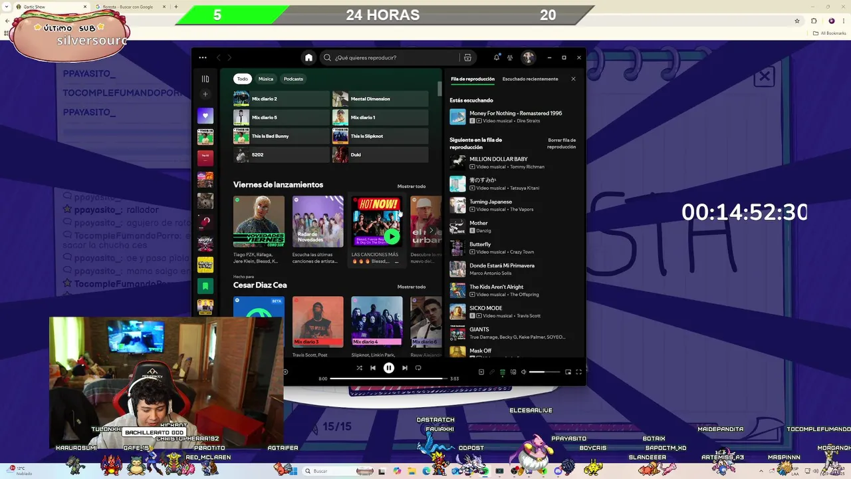Open new Chrome tab with plus
This screenshot has width=851, height=479.
tap(176, 7)
